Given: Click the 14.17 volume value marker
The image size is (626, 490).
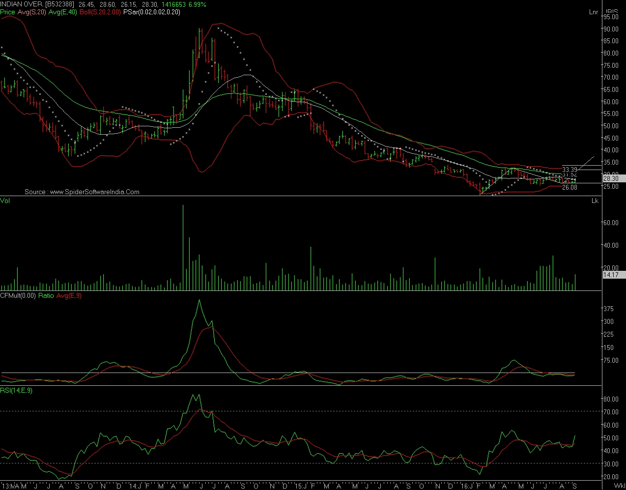Looking at the screenshot, I should pyautogui.click(x=611, y=275).
